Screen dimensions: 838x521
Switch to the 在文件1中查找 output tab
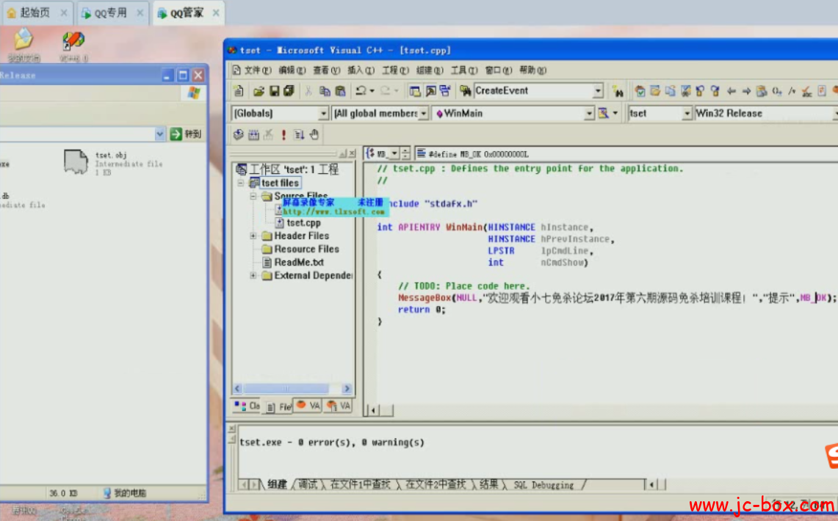click(360, 485)
